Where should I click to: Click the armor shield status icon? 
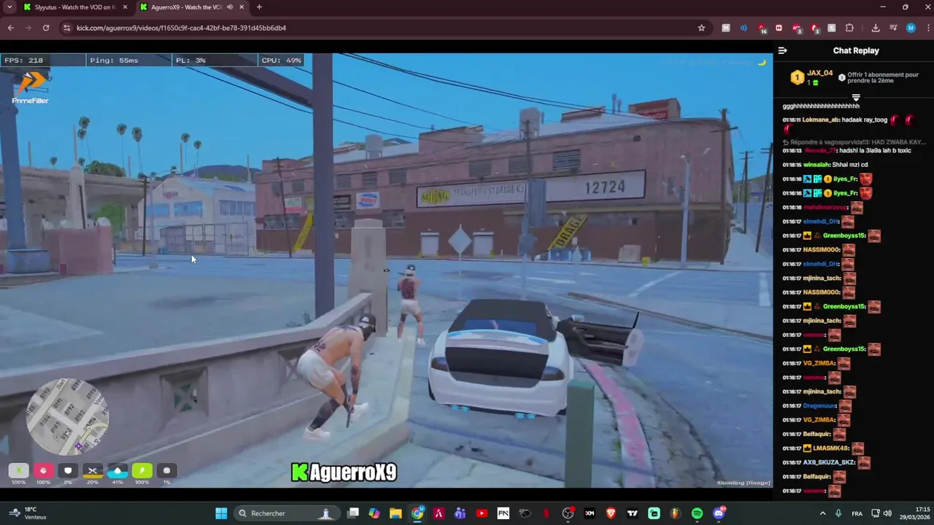68,471
